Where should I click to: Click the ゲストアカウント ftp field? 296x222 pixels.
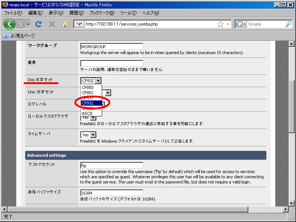[x=112, y=165]
